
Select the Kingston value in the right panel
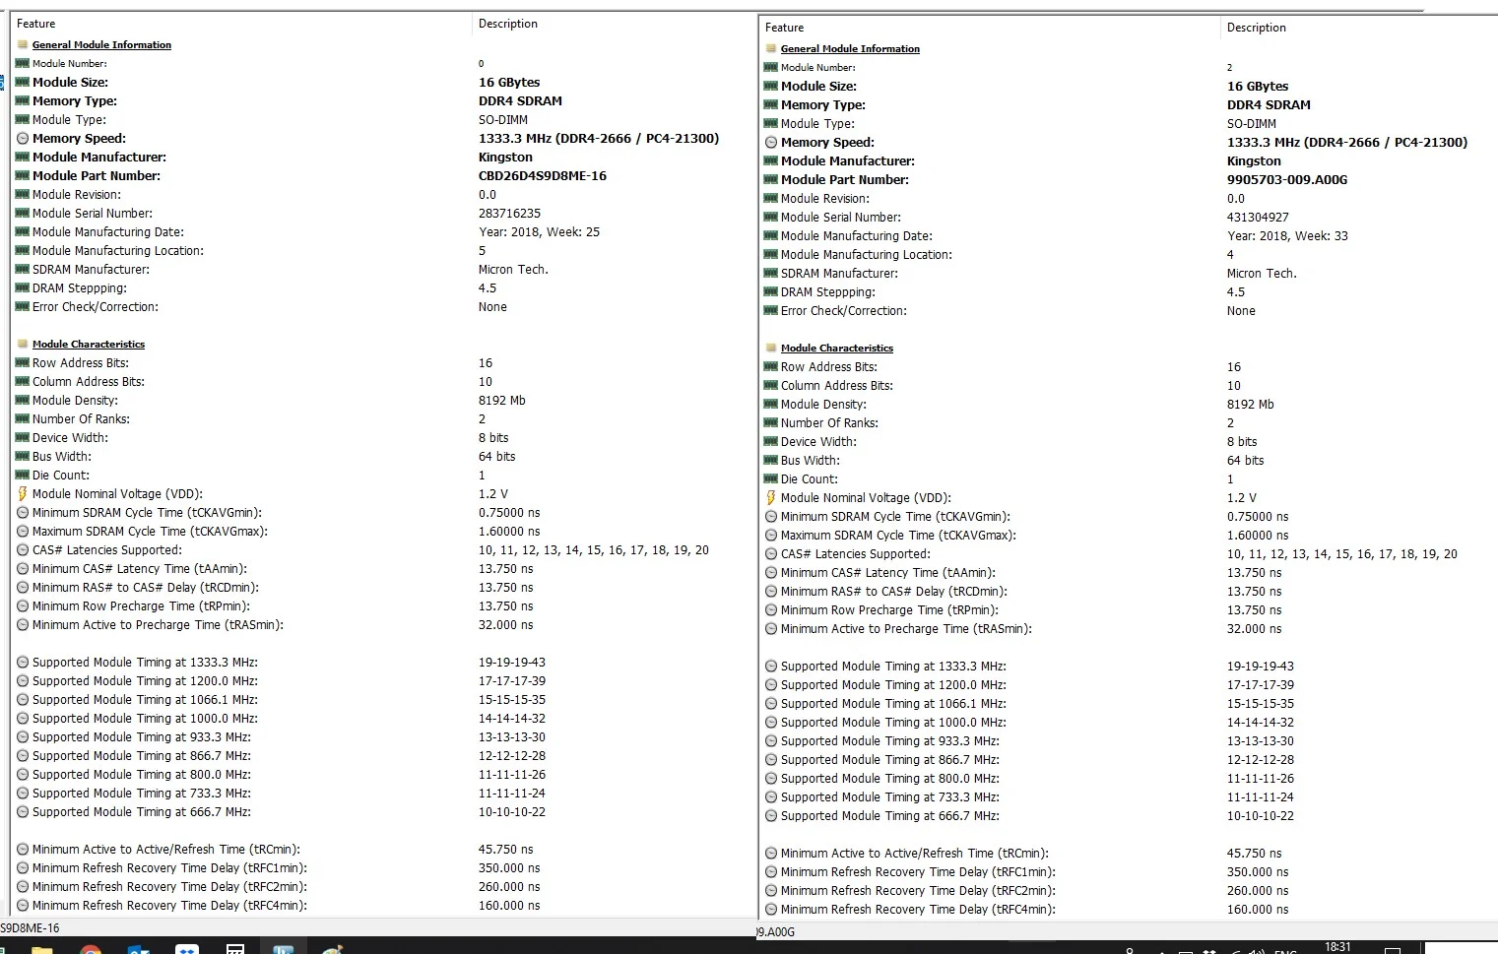[1254, 160]
